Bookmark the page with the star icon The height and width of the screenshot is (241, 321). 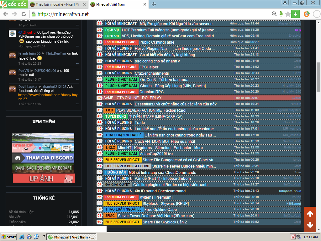pyautogui.click(x=288, y=14)
